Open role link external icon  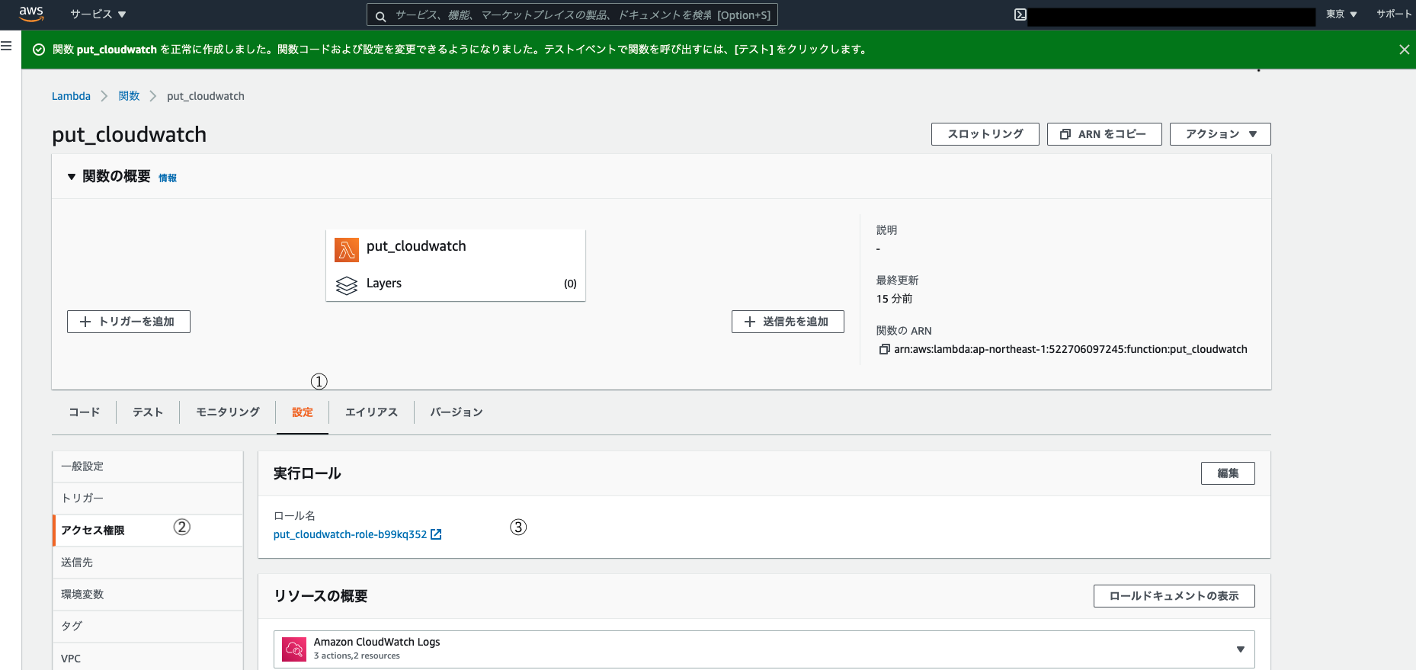click(x=436, y=534)
